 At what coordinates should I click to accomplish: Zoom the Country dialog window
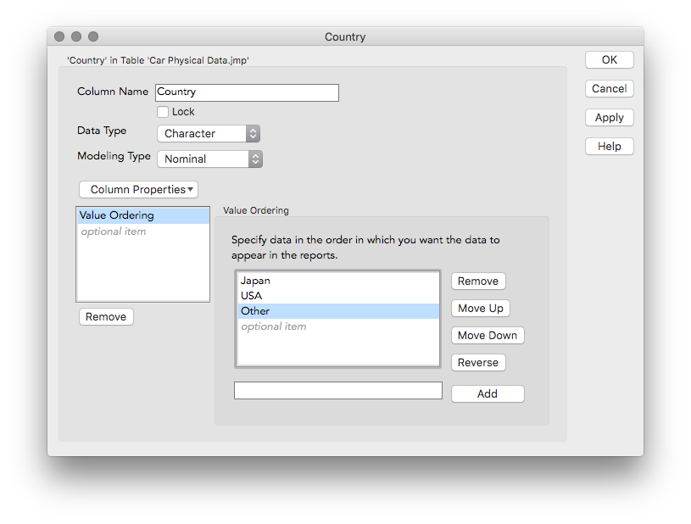(93, 36)
